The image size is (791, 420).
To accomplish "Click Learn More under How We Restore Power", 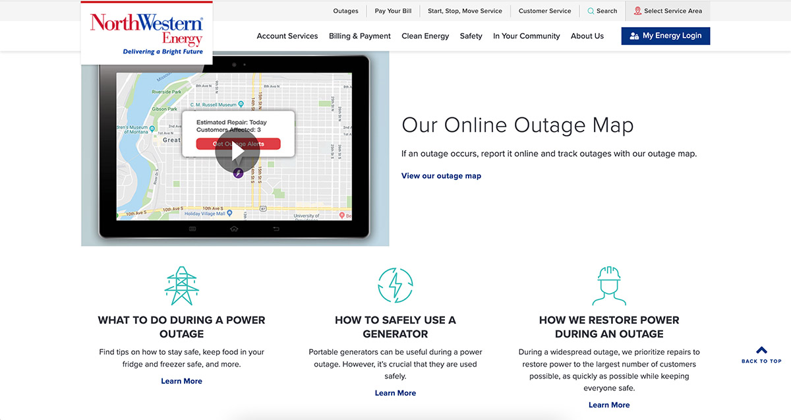I will tap(609, 404).
